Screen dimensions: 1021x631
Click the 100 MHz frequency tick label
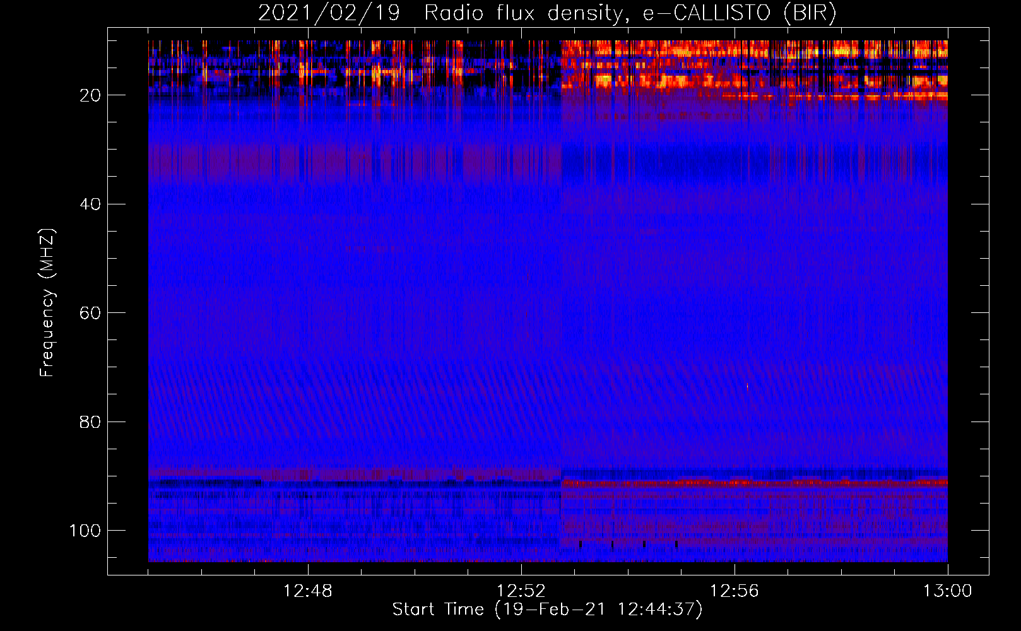point(85,531)
